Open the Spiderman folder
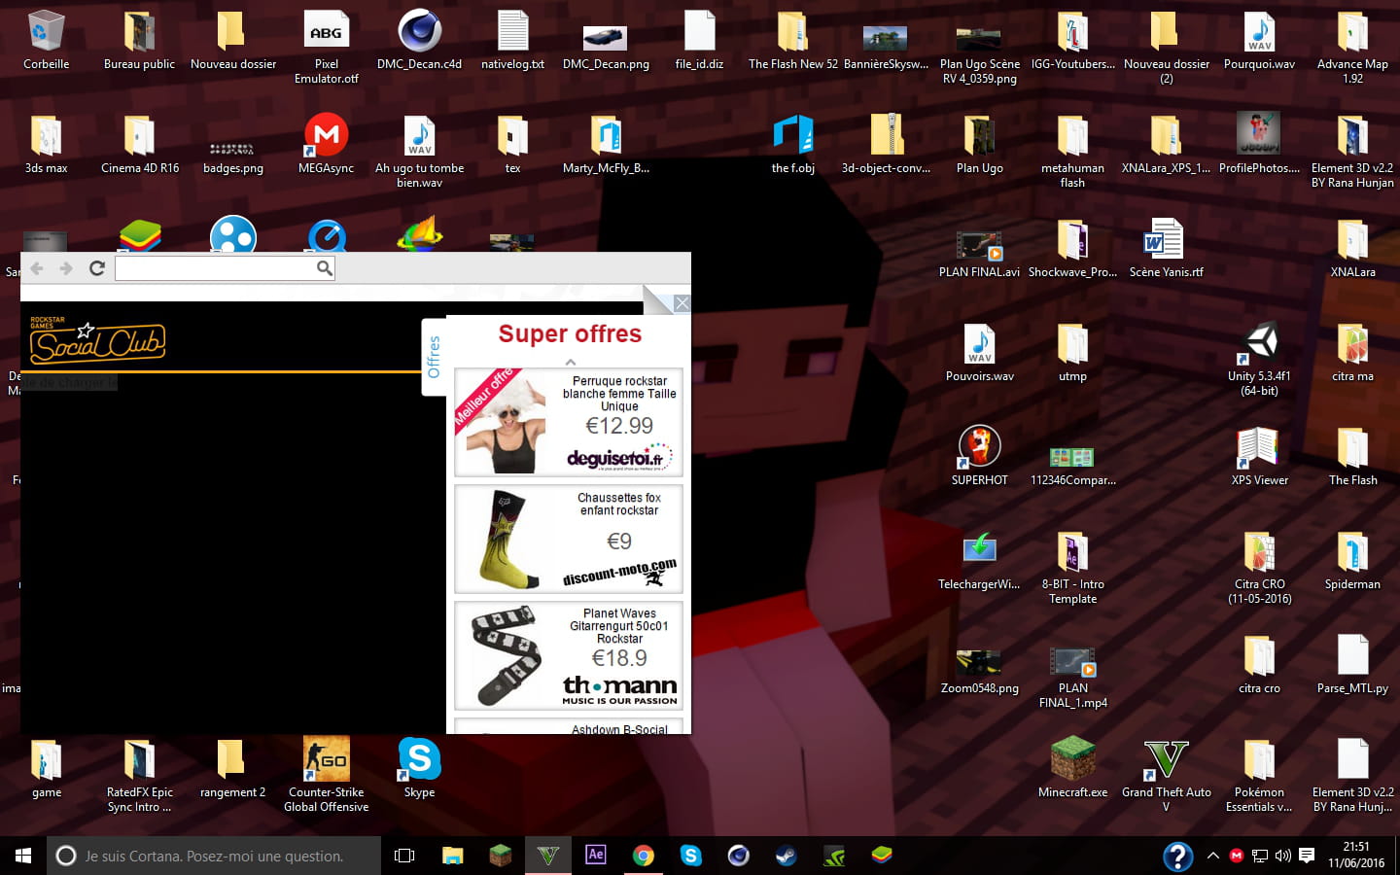The image size is (1400, 875). 1352,559
